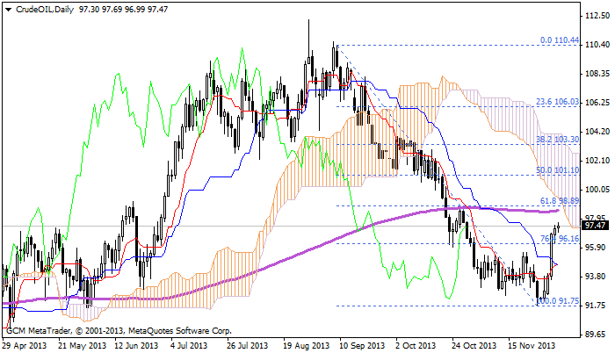
Task: Click the 89.65 price scale label
Action: 596,334
